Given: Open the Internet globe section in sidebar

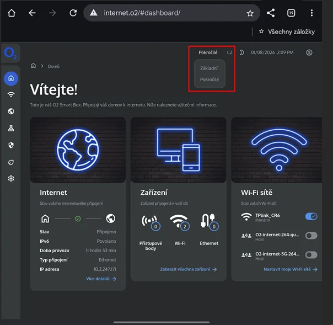Looking at the screenshot, I should pos(11,111).
